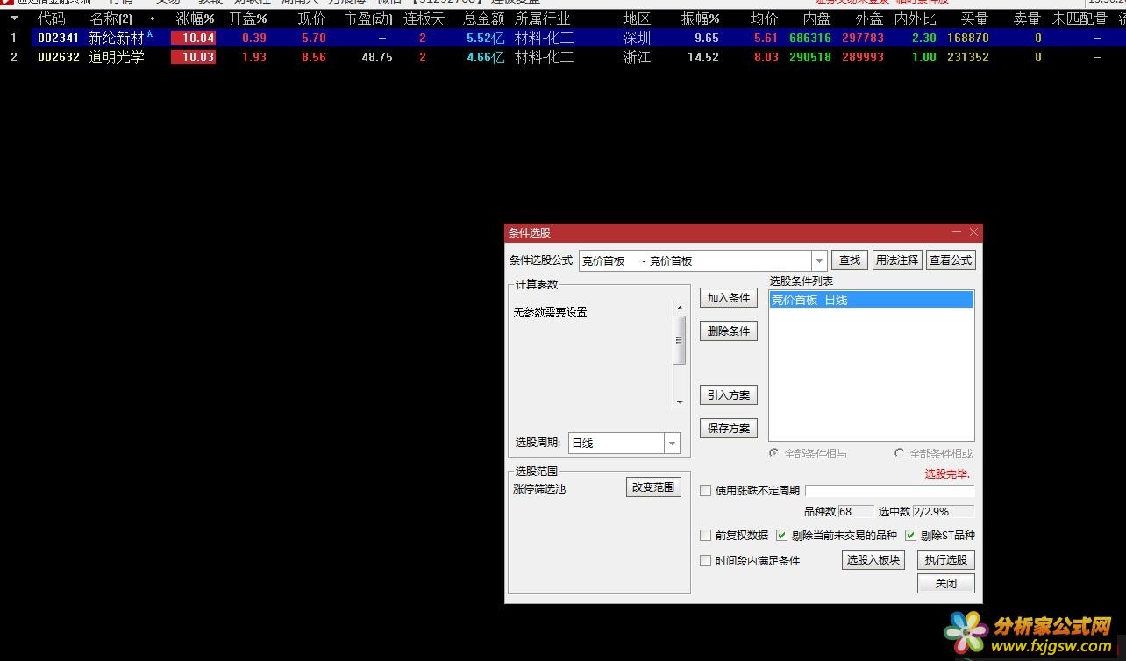Image resolution: width=1126 pixels, height=661 pixels.
Task: Enable 使用涨跌不定周期 checkbox
Action: click(705, 491)
